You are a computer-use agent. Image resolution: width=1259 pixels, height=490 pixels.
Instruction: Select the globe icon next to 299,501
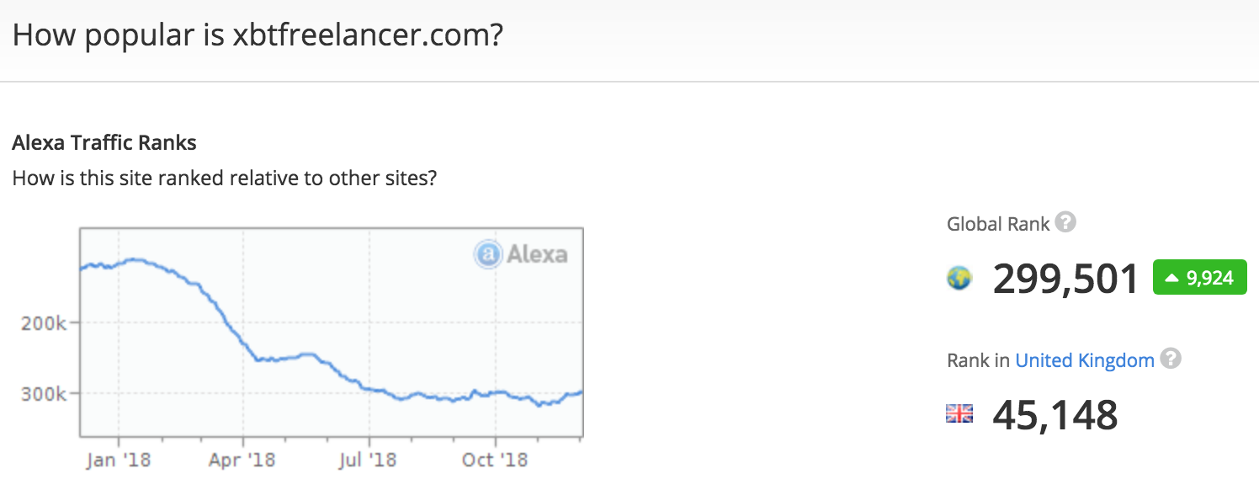tap(959, 278)
